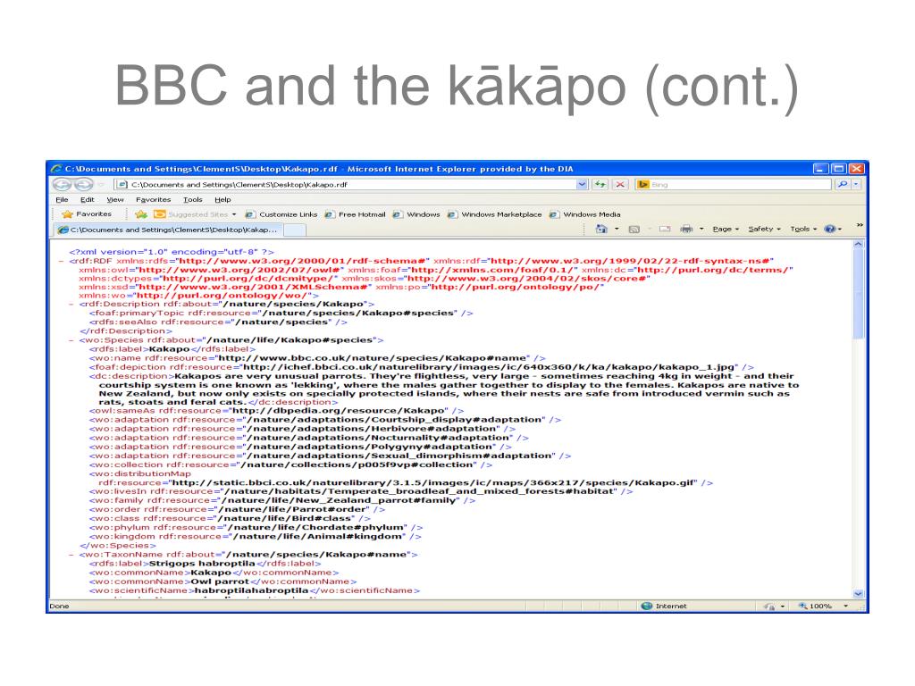Click the red Stop loading X icon
The width and height of the screenshot is (915, 686).
pyautogui.click(x=620, y=184)
